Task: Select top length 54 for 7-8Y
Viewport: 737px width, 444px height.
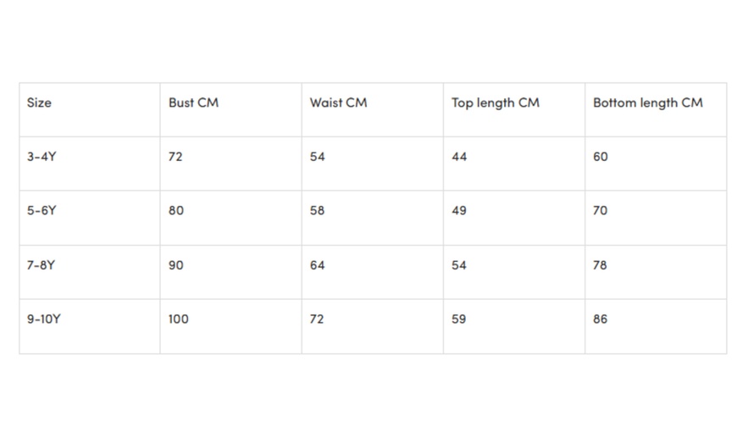Action: 459,265
